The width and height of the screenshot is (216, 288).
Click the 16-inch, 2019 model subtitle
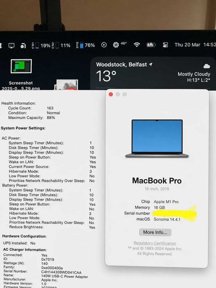point(157,189)
